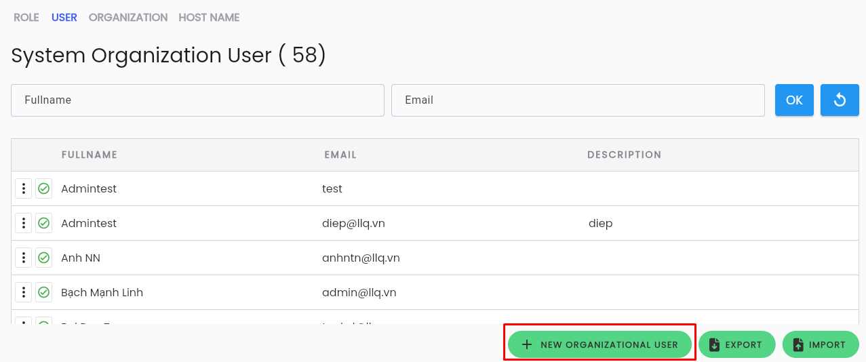Open the three-dot menu for Anh NN
866x362 pixels.
tap(24, 258)
